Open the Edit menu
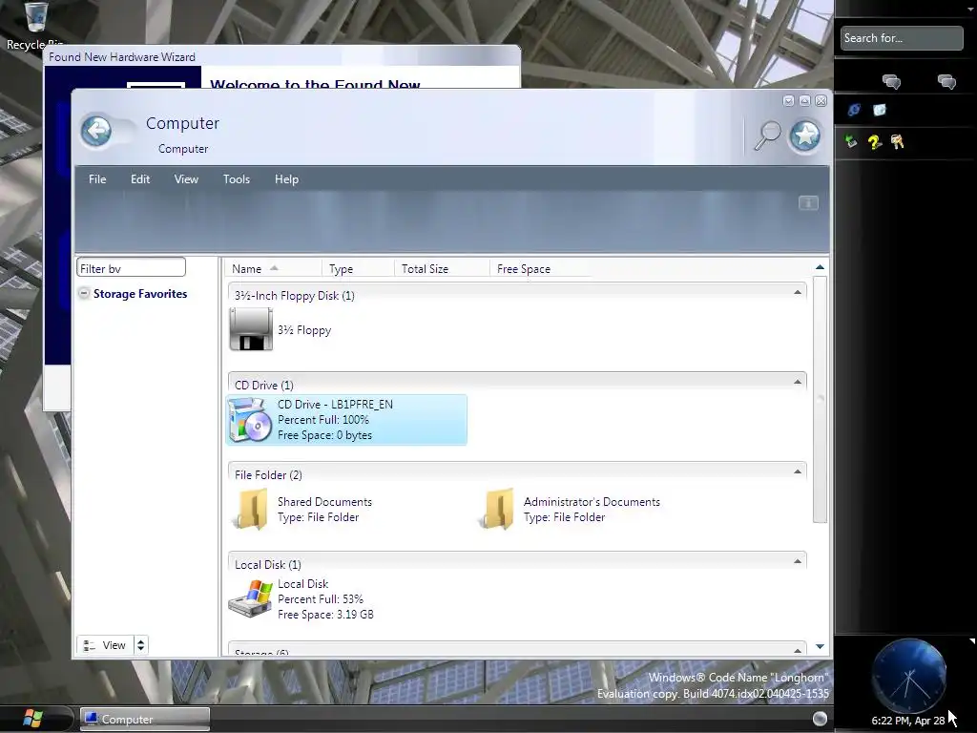This screenshot has height=733, width=977. click(140, 179)
